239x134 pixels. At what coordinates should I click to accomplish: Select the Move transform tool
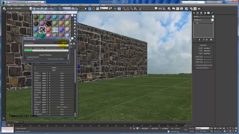coord(90,9)
